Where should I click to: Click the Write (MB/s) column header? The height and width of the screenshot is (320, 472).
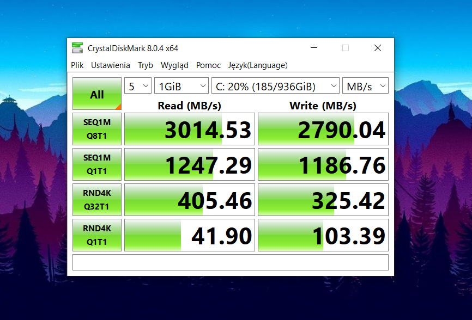click(323, 106)
